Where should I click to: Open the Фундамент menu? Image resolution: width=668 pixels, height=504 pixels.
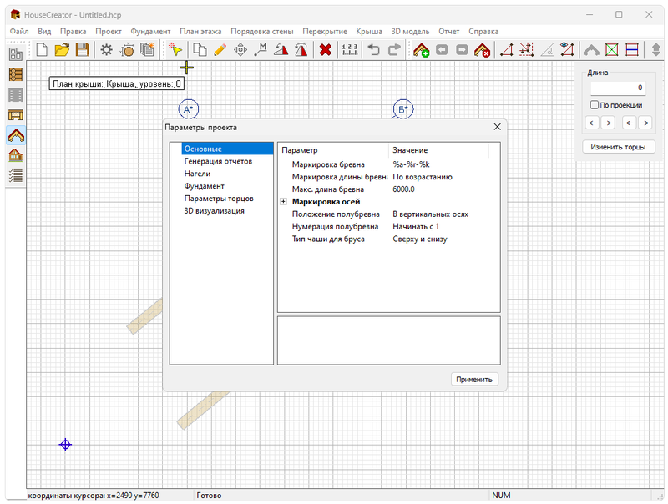[x=150, y=31]
